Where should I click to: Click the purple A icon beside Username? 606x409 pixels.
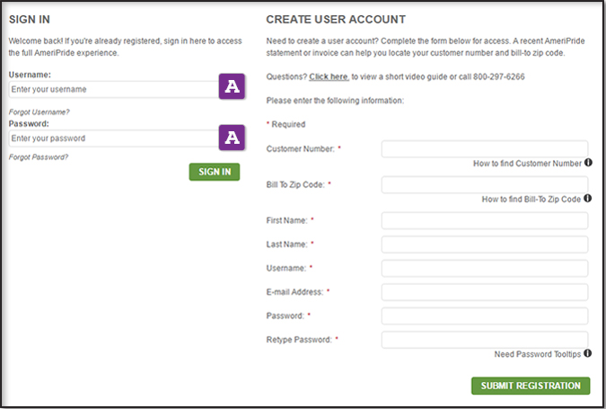[x=233, y=88]
